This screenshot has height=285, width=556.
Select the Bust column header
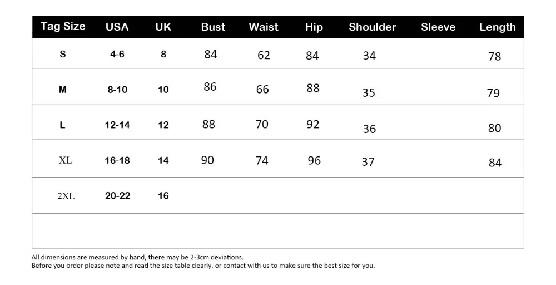coord(213,27)
